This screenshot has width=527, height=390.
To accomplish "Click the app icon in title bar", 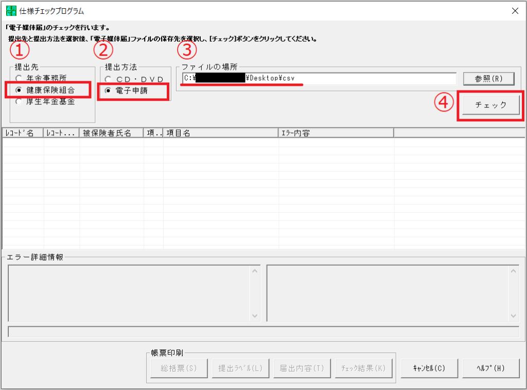I will click(9, 10).
